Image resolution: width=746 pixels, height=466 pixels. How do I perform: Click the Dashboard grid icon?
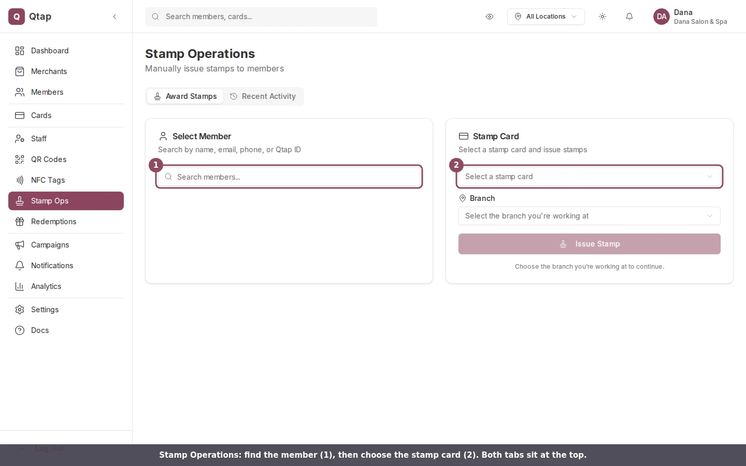[x=20, y=51]
